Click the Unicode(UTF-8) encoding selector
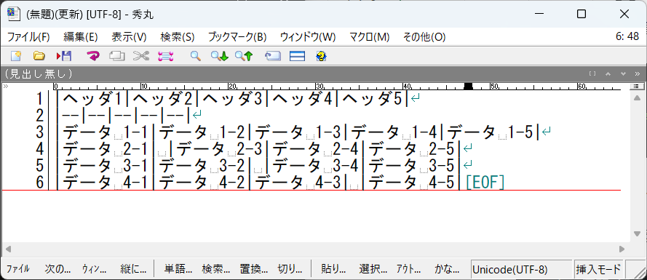The height and width of the screenshot is (280, 647). (x=522, y=270)
